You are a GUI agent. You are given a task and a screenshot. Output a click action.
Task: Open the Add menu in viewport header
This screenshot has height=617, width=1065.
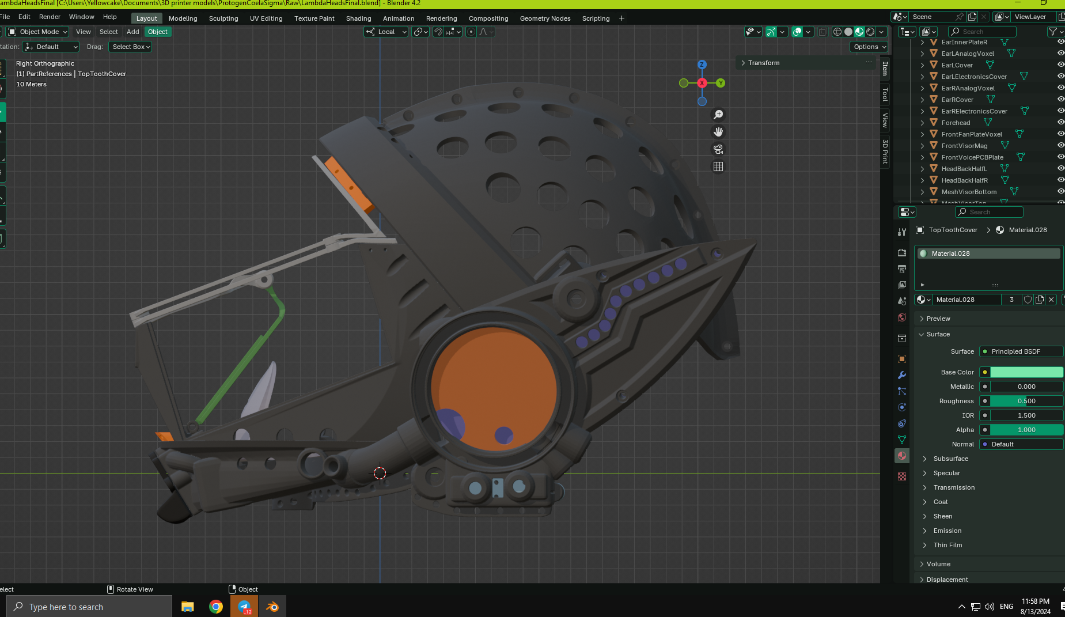pyautogui.click(x=133, y=32)
